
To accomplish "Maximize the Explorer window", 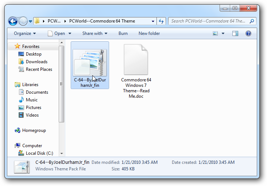I will tap(235, 8).
